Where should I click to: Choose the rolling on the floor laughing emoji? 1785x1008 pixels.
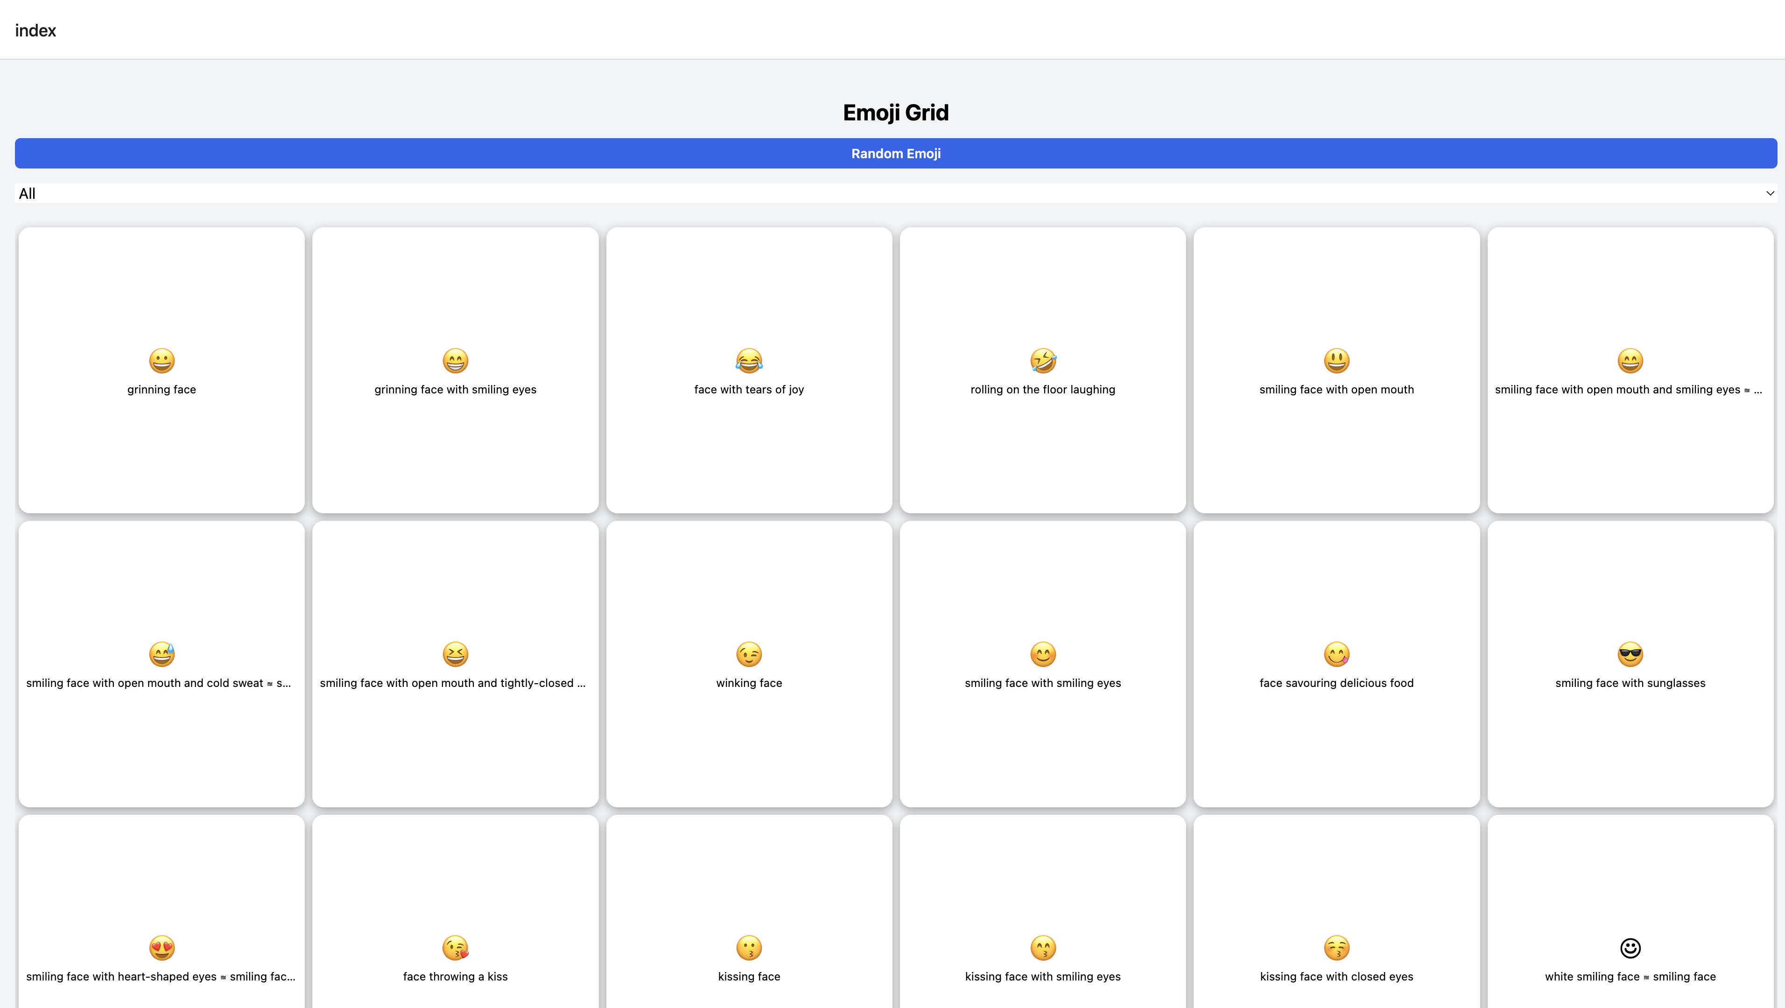(1043, 360)
